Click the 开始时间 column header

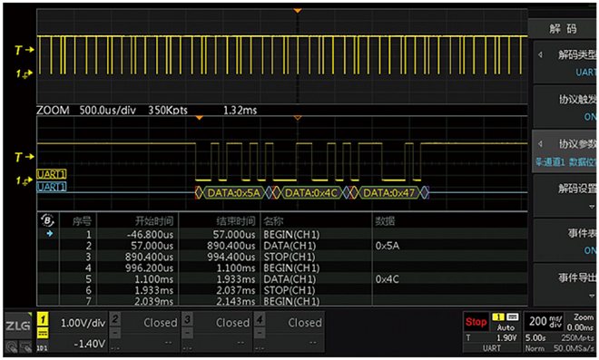(154, 221)
